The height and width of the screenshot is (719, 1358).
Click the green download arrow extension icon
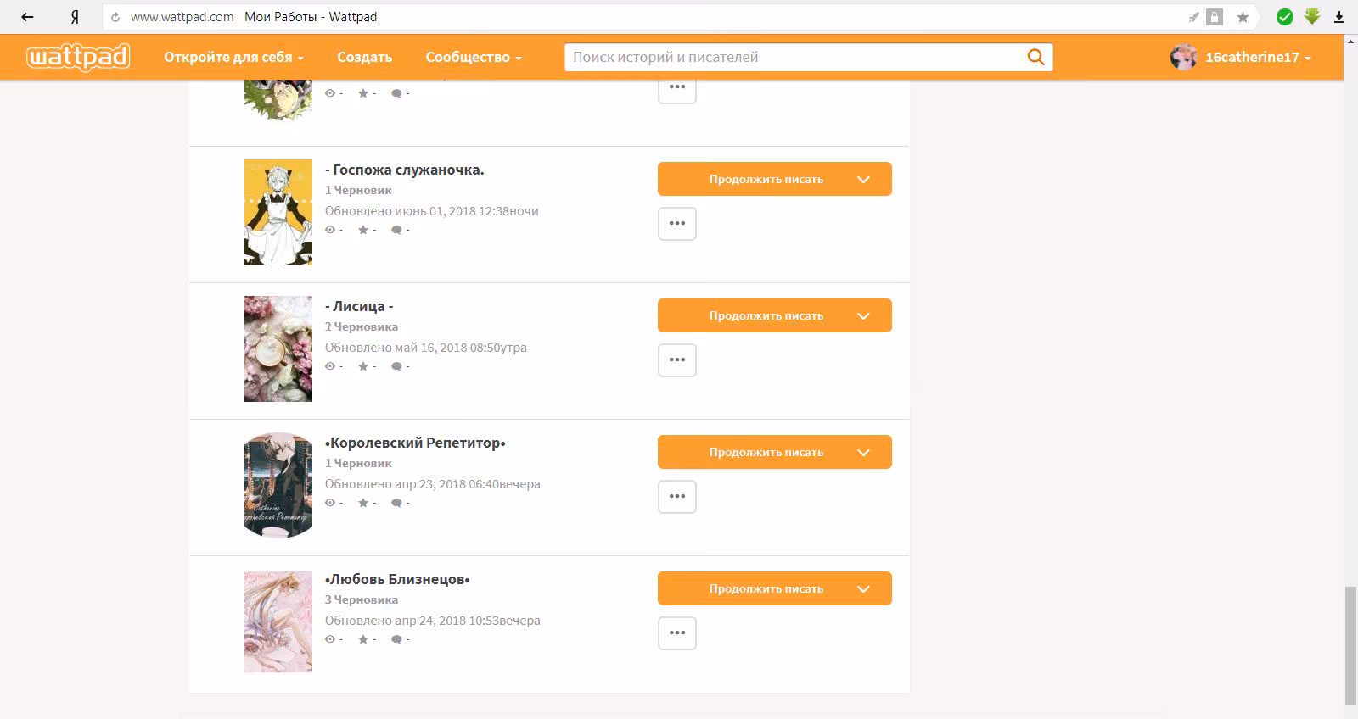[x=1312, y=17]
